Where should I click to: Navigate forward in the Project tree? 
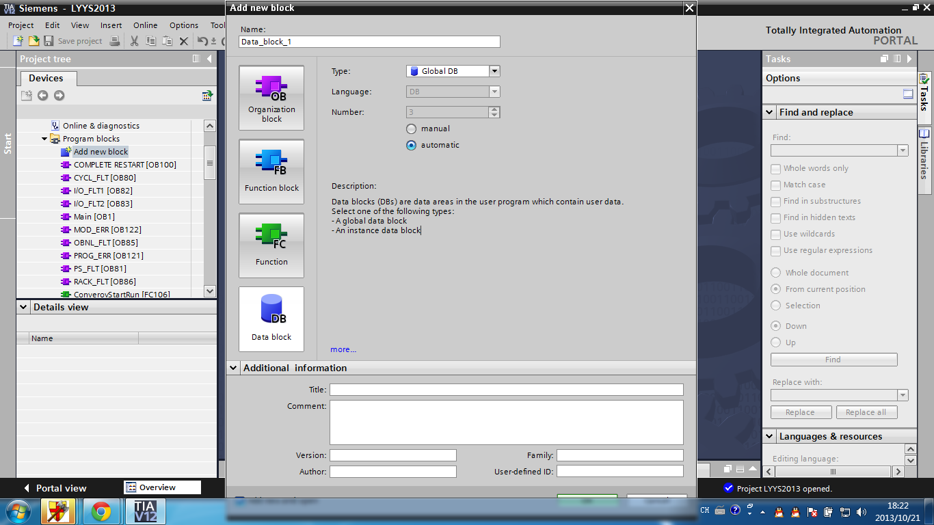(x=59, y=96)
